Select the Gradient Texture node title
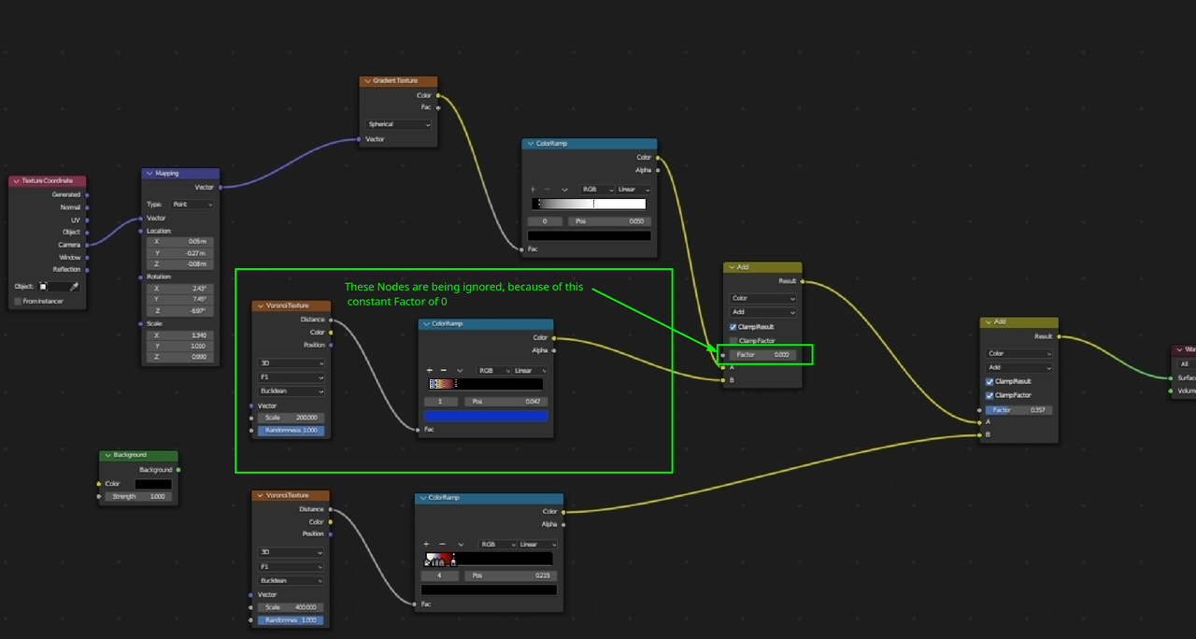1196x639 pixels. click(x=396, y=81)
